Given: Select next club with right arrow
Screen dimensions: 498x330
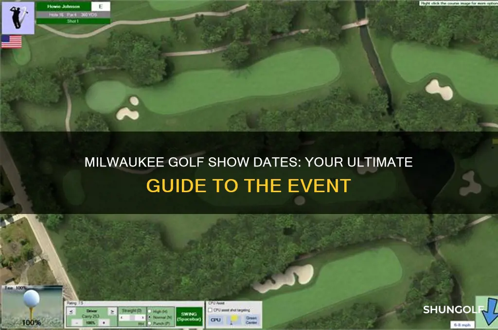Looking at the screenshot, I should [x=112, y=312].
